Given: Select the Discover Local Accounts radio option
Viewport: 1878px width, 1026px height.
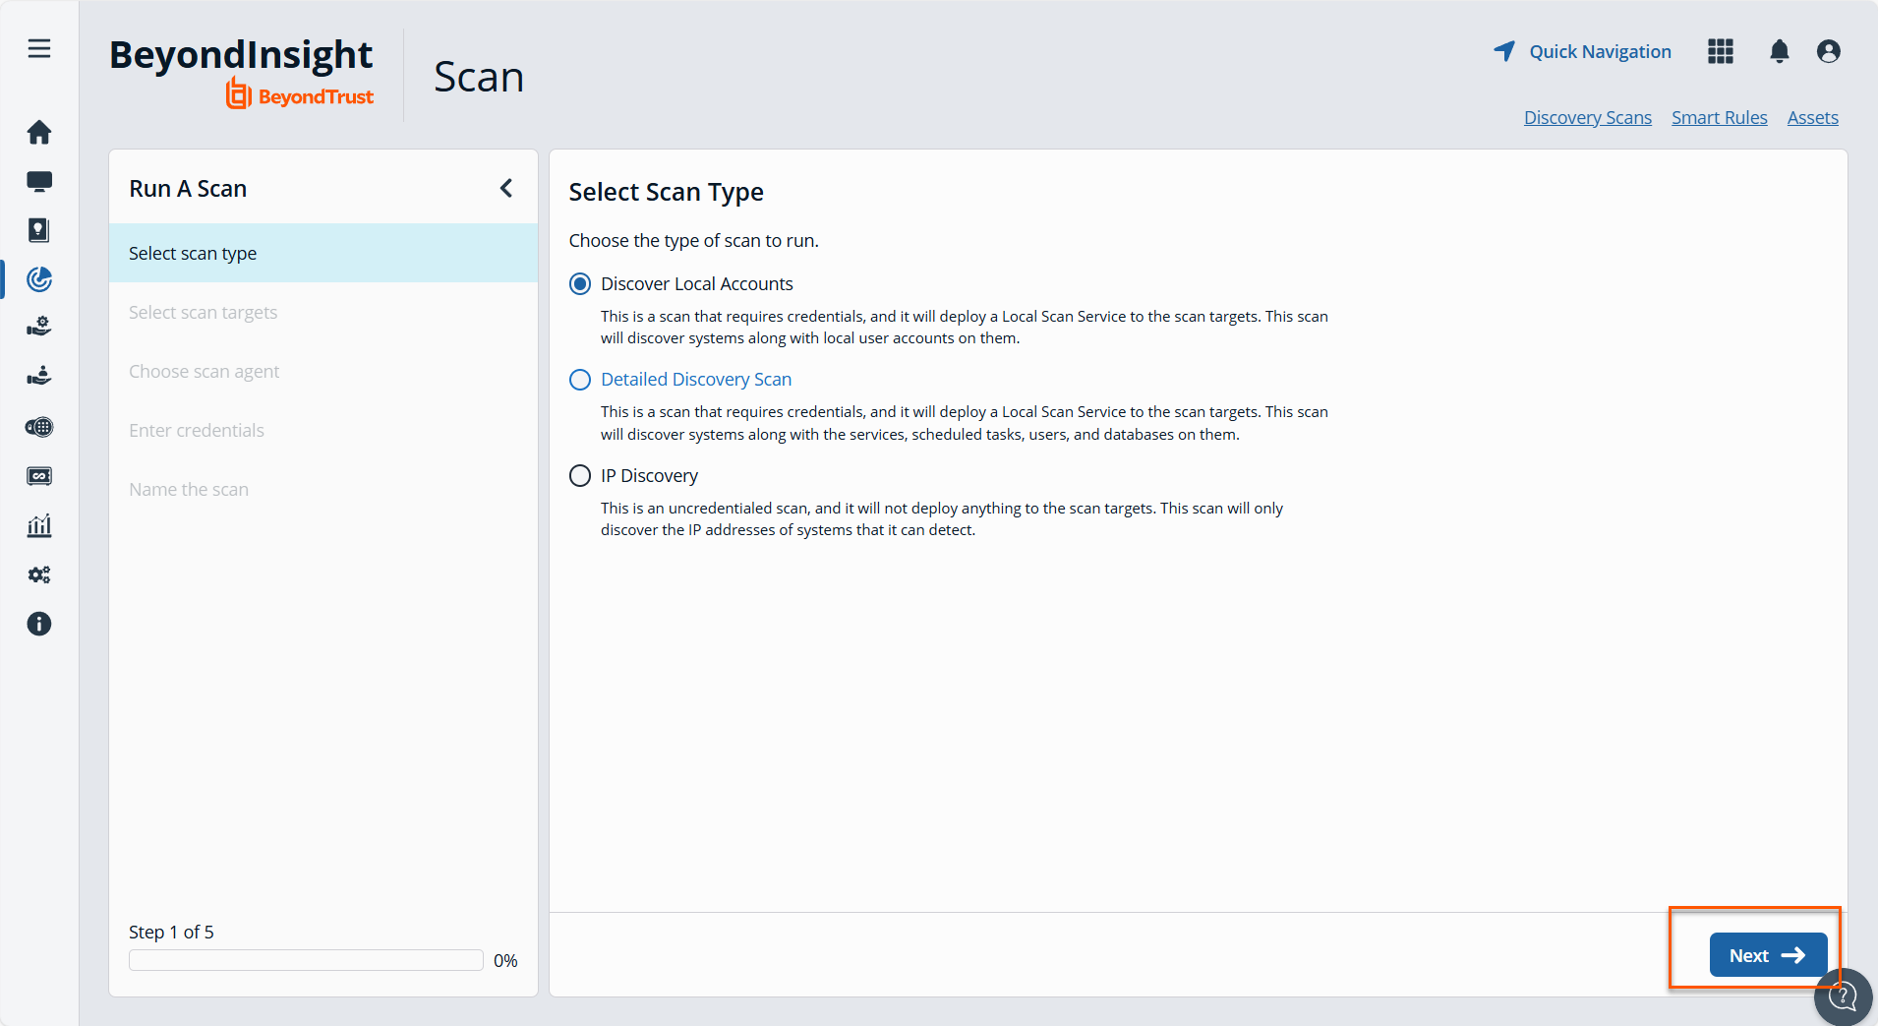Looking at the screenshot, I should pos(580,284).
